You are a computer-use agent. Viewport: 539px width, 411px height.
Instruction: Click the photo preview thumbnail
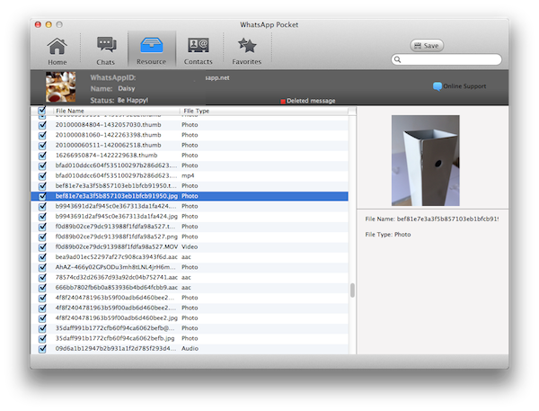(425, 160)
